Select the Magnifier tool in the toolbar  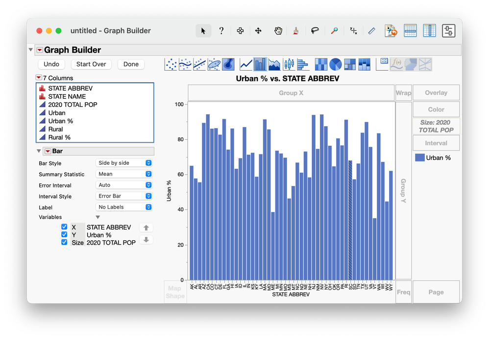(x=334, y=30)
